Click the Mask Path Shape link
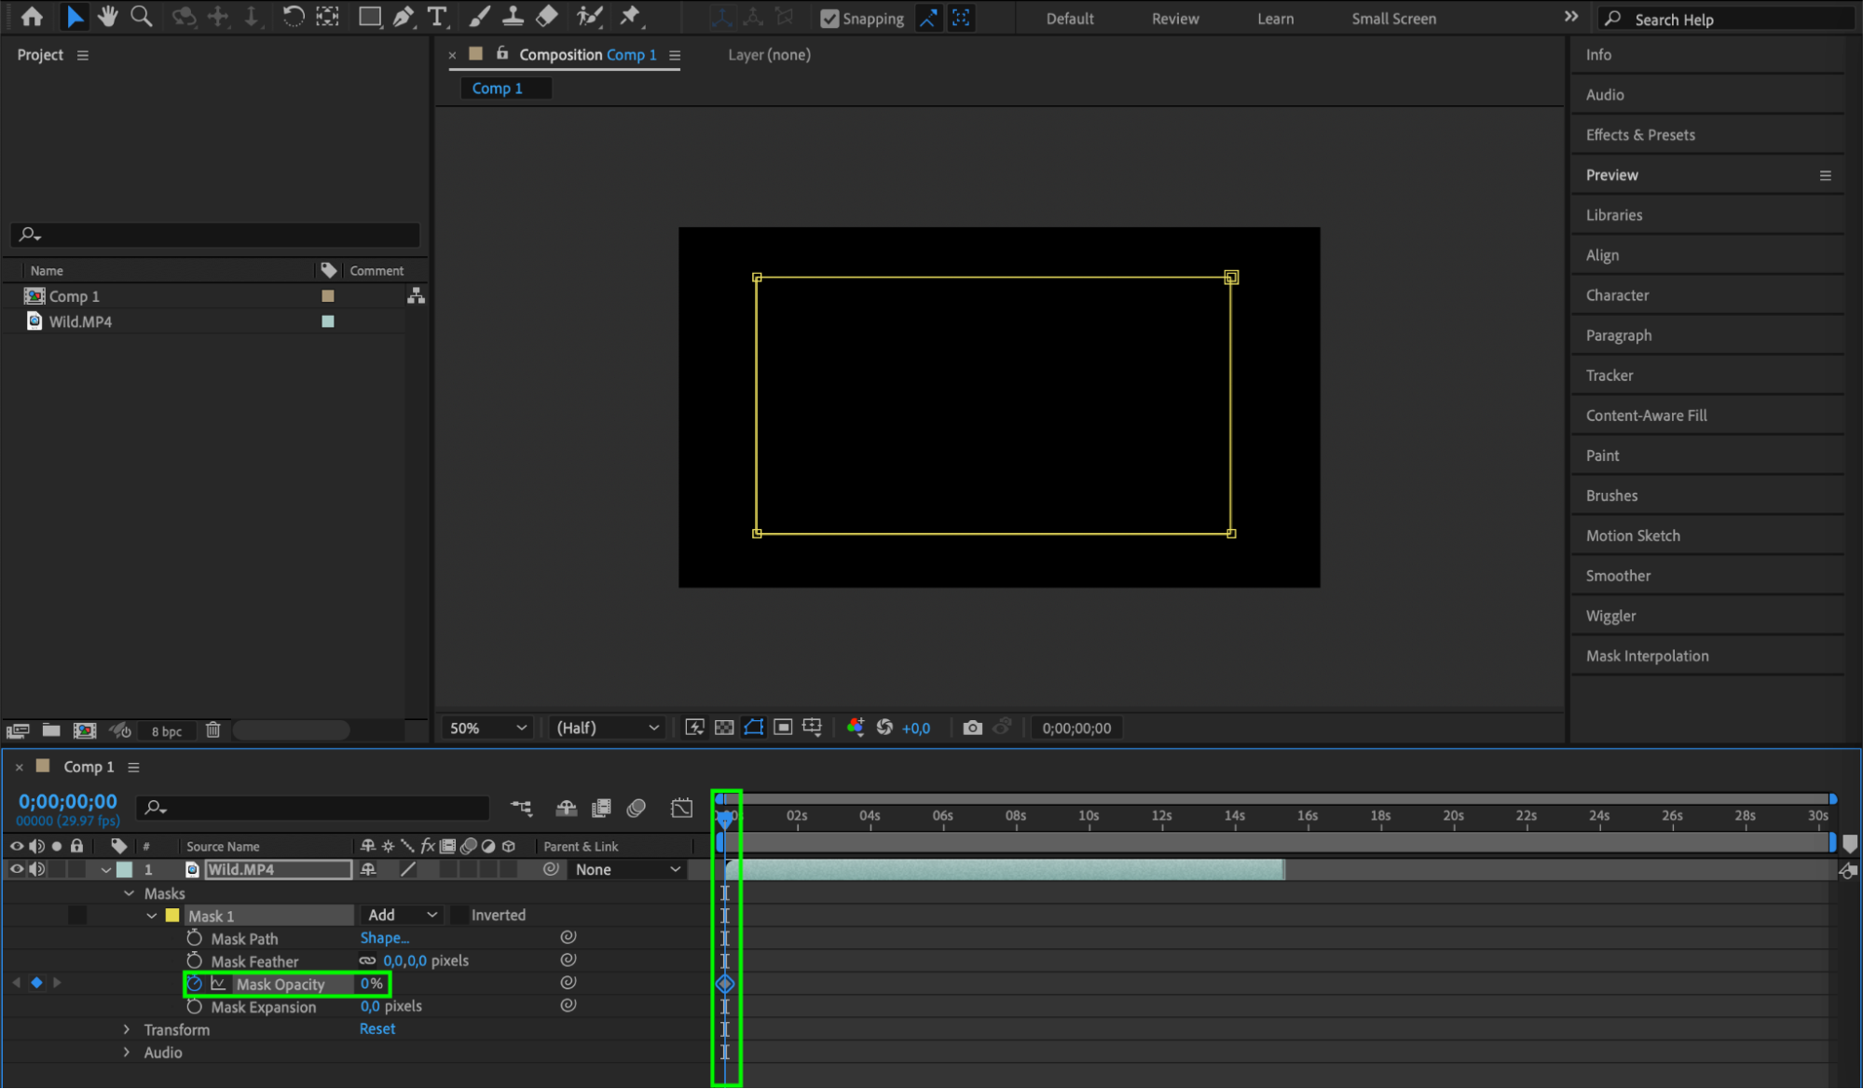 pos(384,938)
